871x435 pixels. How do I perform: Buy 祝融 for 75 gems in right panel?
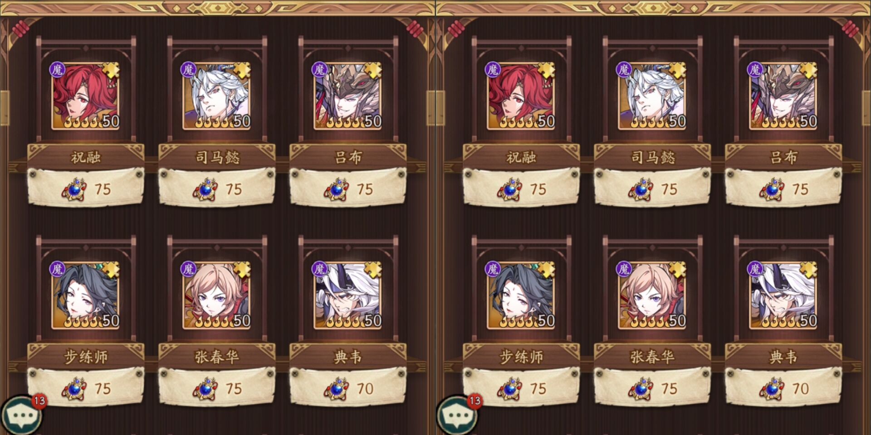pos(521,188)
